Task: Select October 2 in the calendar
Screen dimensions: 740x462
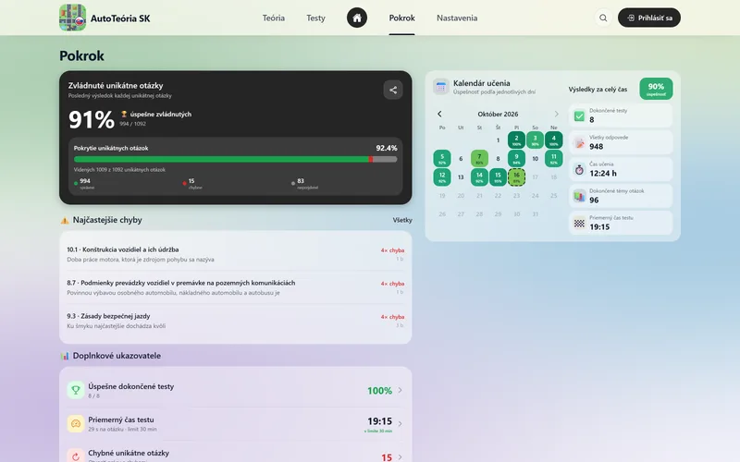Action: click(x=516, y=140)
